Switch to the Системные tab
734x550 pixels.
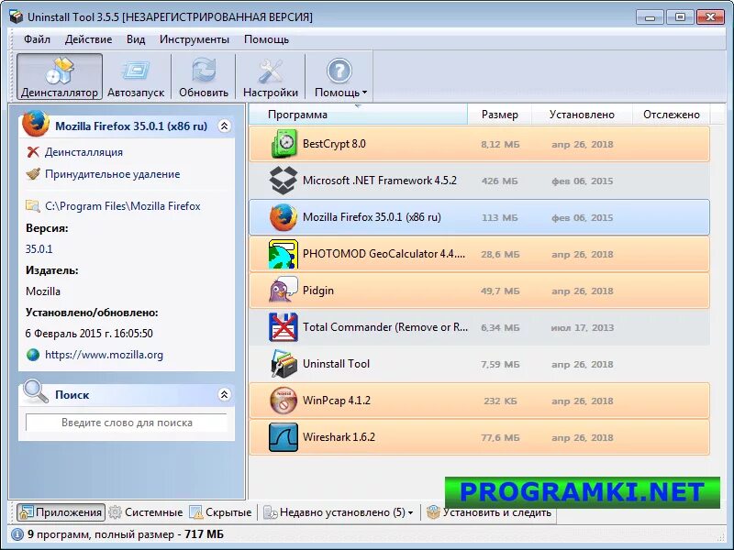(x=146, y=512)
